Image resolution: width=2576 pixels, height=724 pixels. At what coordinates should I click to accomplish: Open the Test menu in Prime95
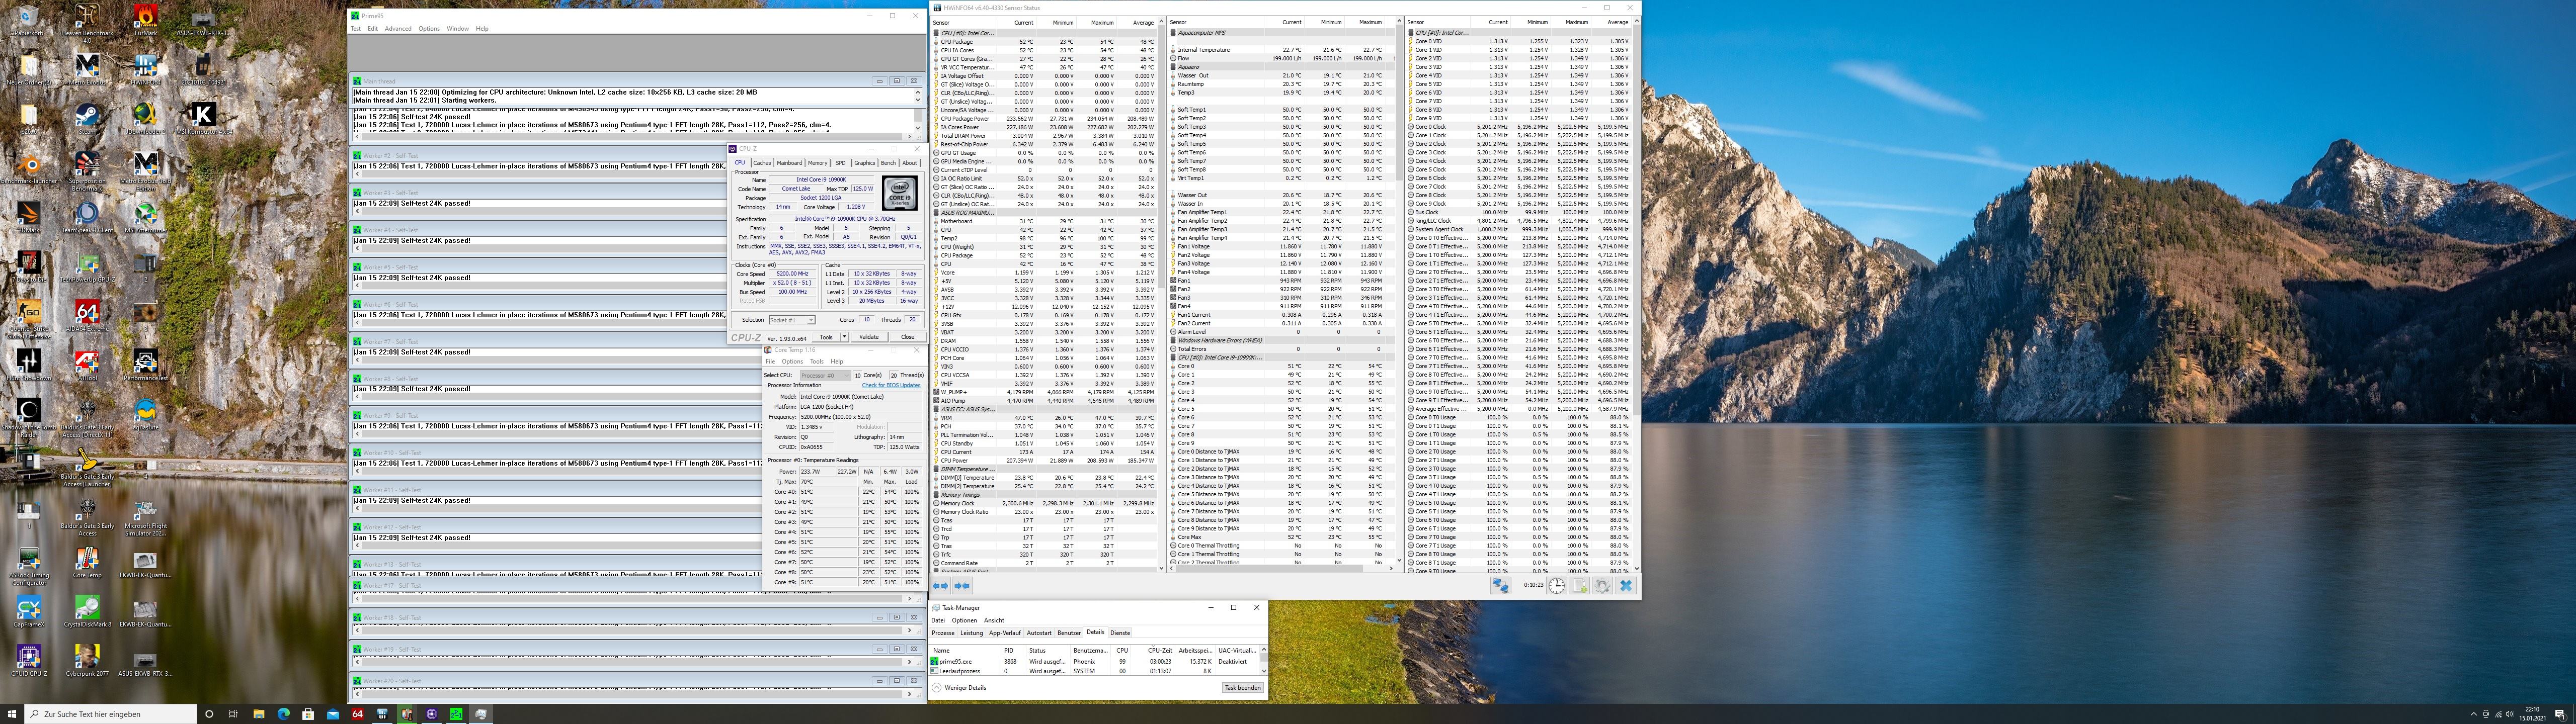355,29
